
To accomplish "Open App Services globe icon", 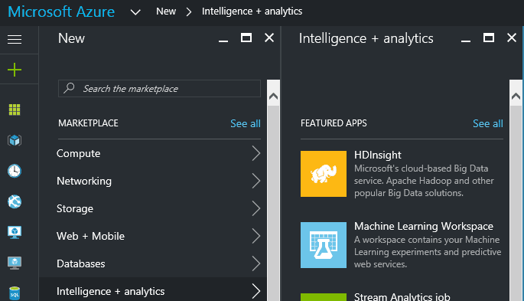I will tap(15, 201).
